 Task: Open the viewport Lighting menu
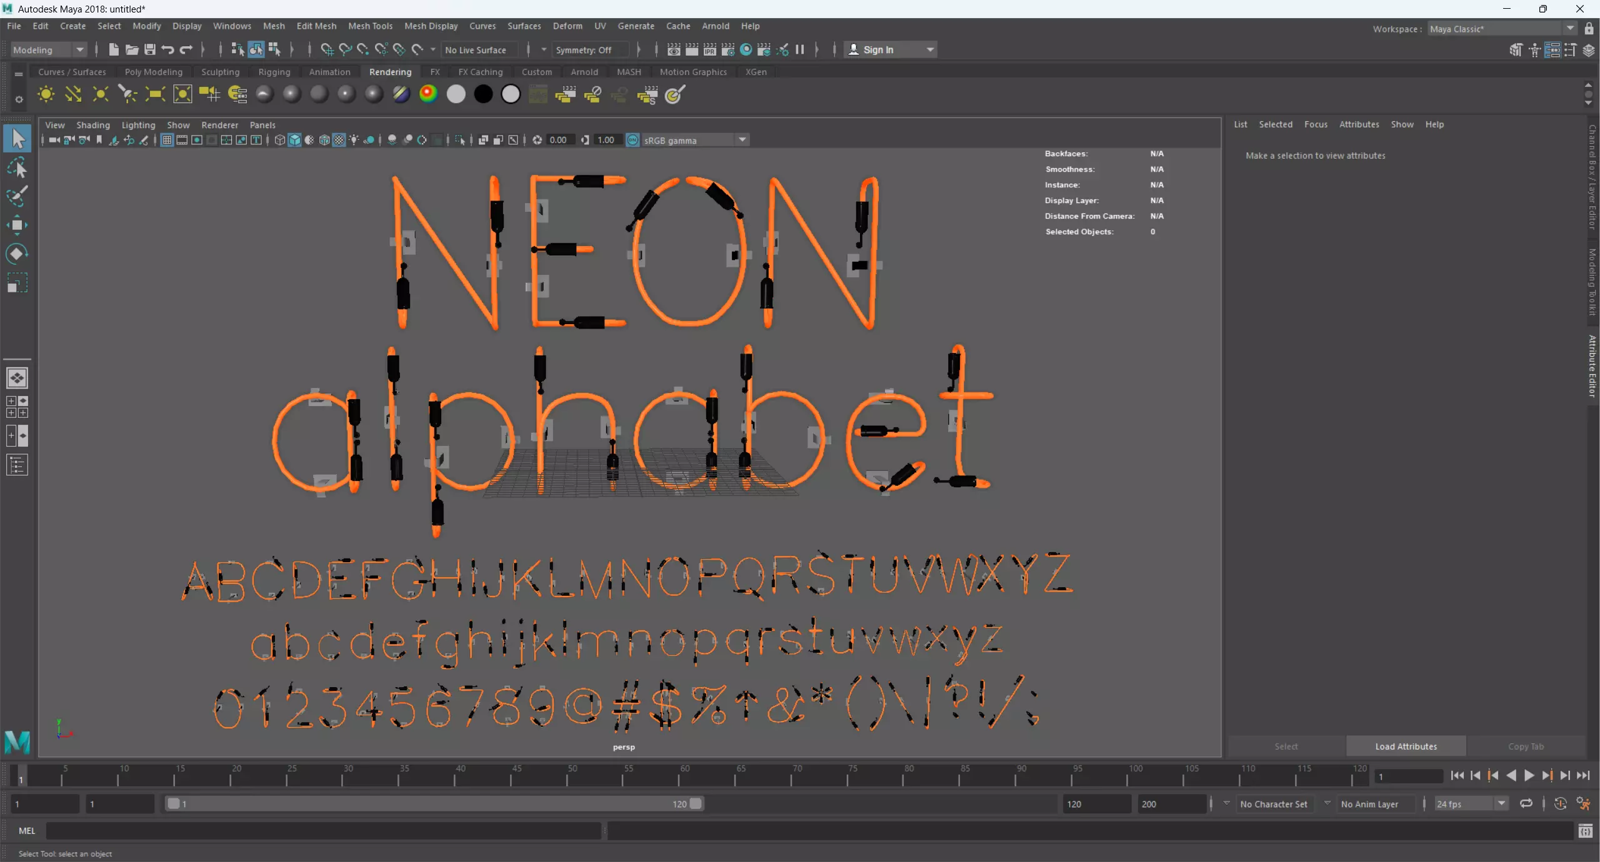click(x=138, y=125)
